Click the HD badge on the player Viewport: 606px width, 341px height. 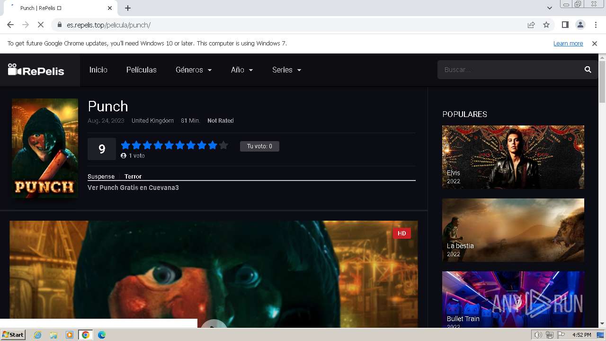[x=401, y=233]
